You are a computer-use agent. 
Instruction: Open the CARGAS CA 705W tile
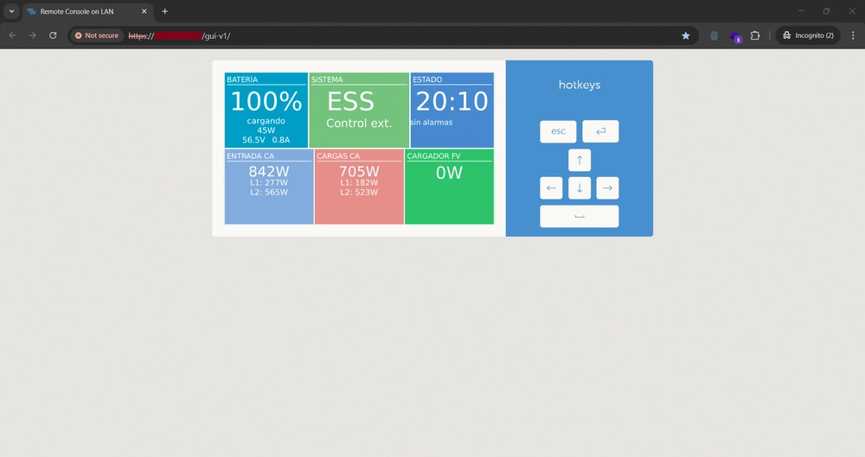(x=359, y=187)
